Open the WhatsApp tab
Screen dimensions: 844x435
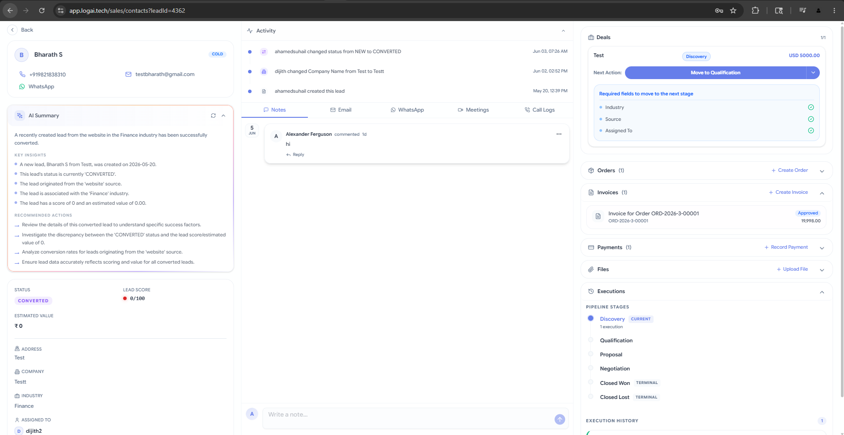407,110
